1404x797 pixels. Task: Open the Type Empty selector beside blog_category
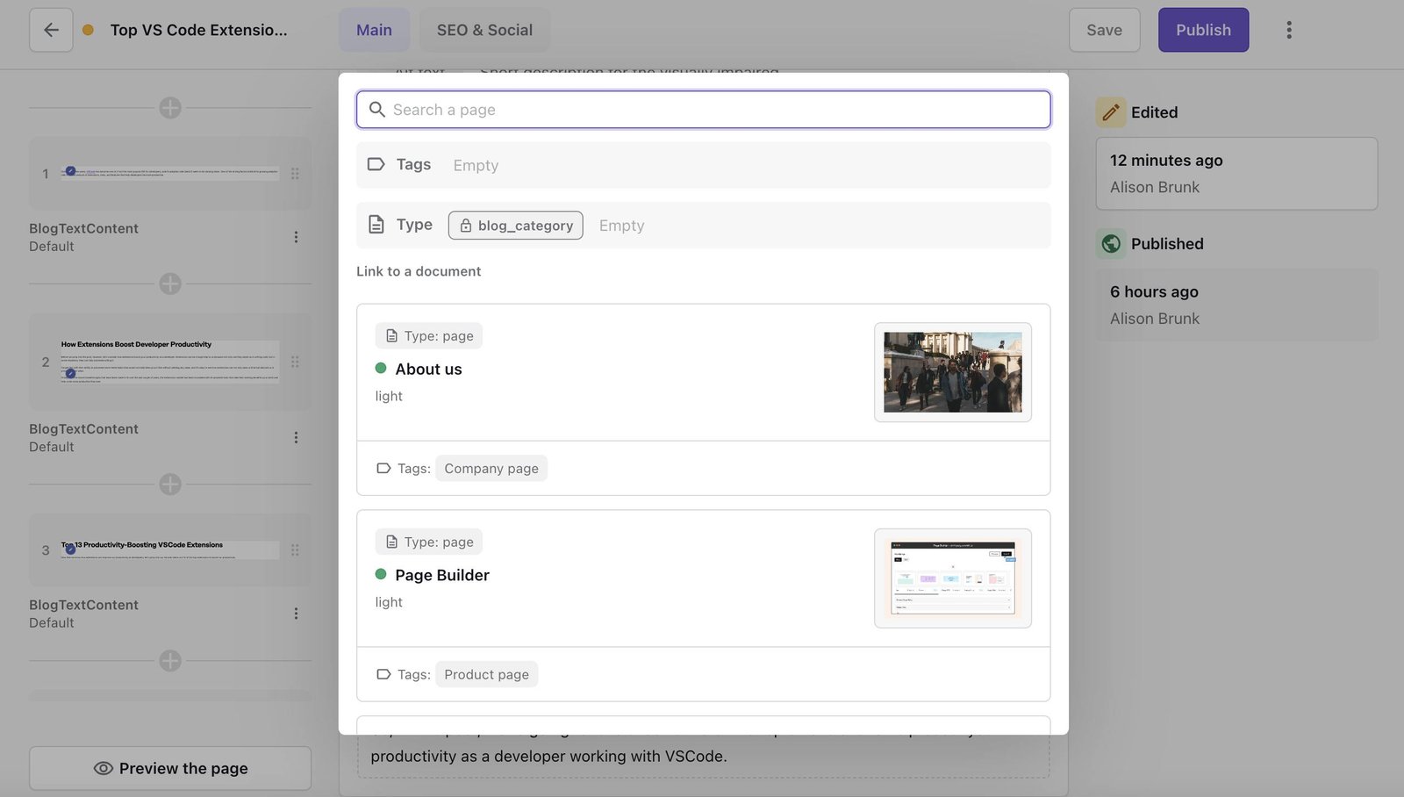coord(620,226)
